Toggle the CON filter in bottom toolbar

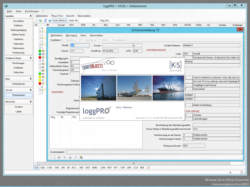click(x=49, y=168)
